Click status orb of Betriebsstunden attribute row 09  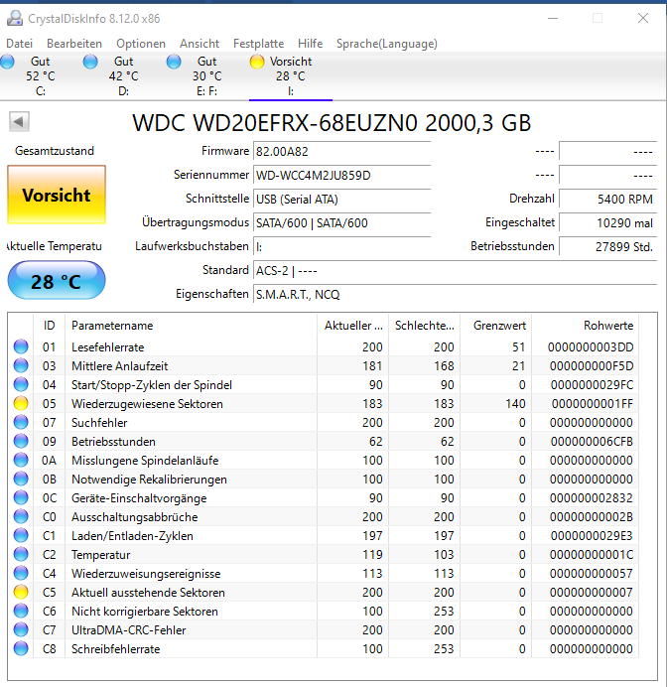click(x=21, y=441)
